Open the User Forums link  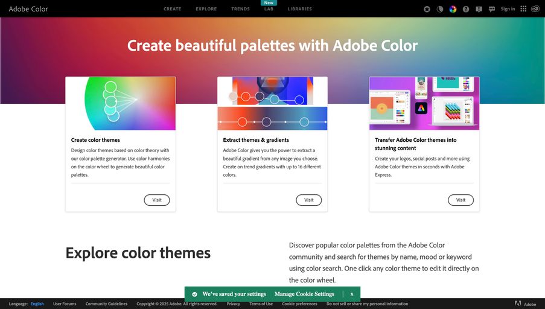(x=65, y=304)
